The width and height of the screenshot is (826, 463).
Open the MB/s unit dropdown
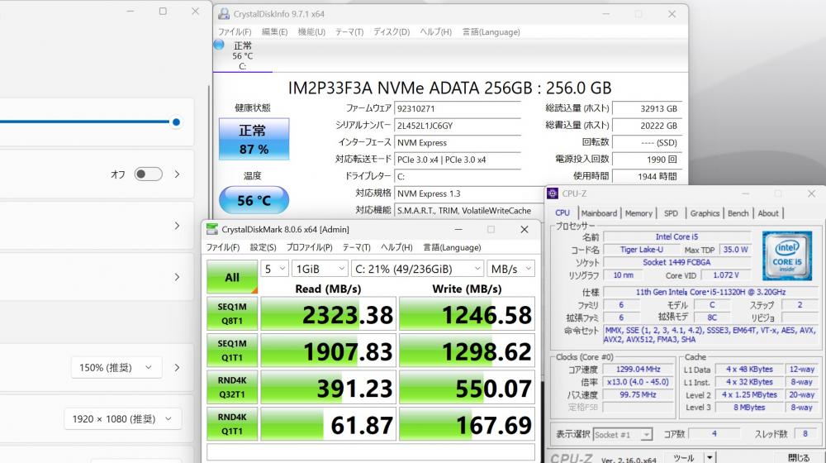pyautogui.click(x=510, y=269)
